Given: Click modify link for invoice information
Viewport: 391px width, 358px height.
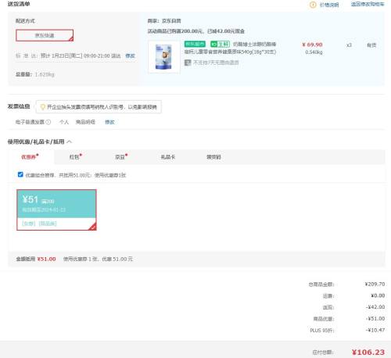Looking at the screenshot, I should [109, 122].
